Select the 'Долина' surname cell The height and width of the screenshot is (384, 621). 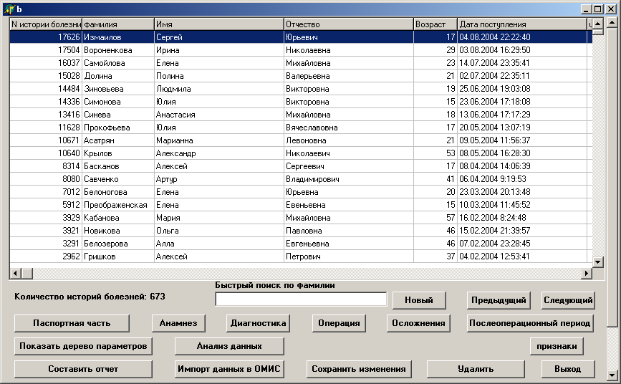tap(118, 76)
